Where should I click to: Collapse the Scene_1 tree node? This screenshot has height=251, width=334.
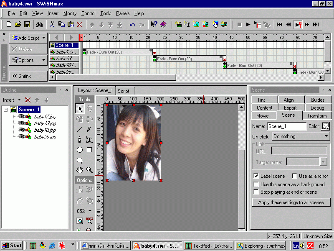(x=6, y=110)
